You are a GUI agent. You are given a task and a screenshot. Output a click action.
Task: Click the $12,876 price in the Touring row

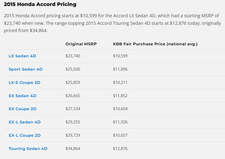click(x=120, y=149)
